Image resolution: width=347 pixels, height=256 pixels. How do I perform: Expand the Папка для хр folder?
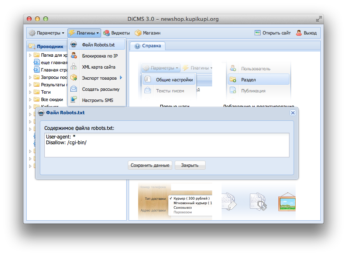(30, 55)
